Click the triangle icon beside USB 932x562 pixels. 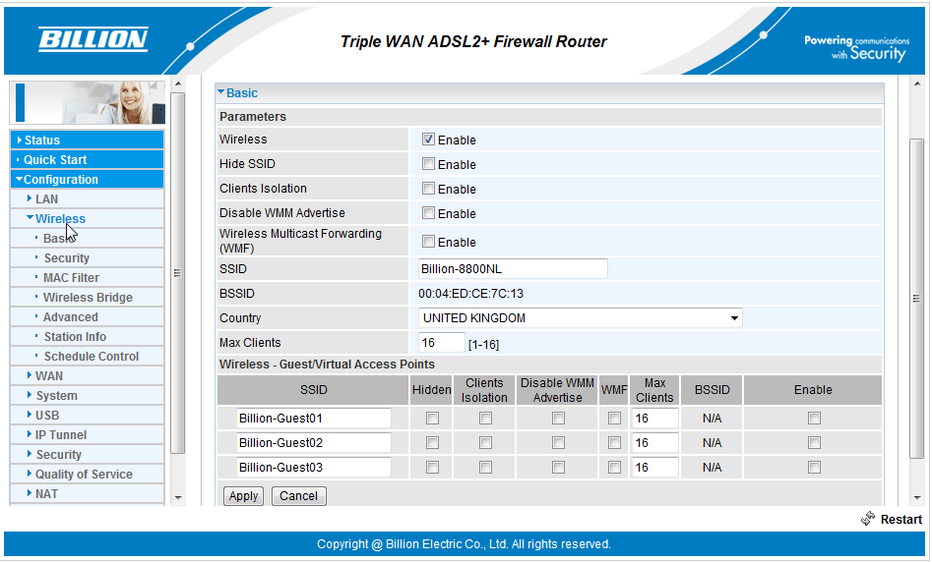pyautogui.click(x=30, y=416)
